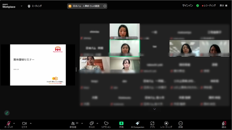The height and width of the screenshot is (130, 232).
Task: Leave the meeting
Action: pos(224,123)
